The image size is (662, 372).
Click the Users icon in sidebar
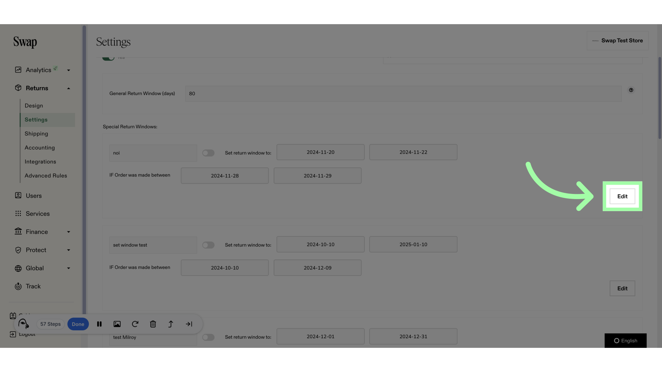pyautogui.click(x=18, y=195)
